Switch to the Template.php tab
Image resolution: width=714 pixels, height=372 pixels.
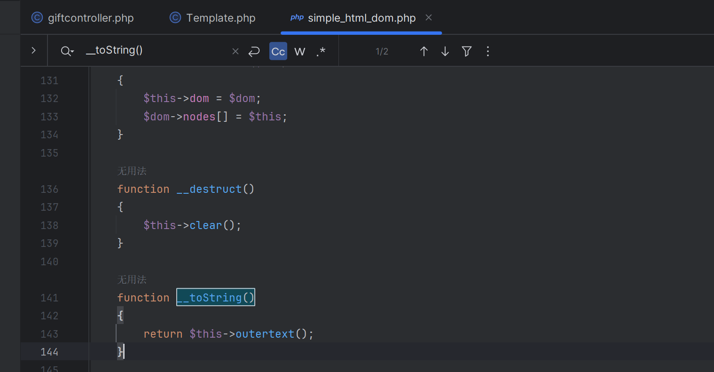(213, 18)
